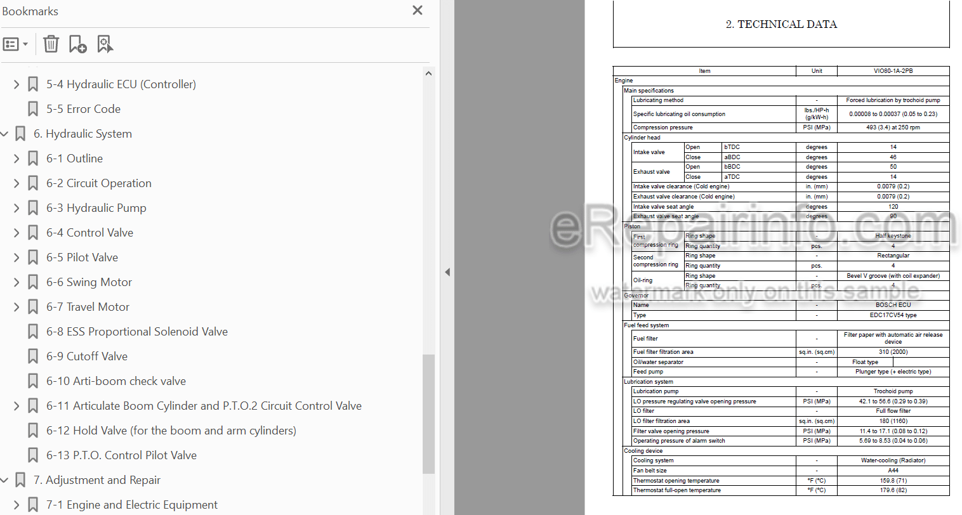
Task: Open 6-12 Hold Valve bookmark
Action: point(171,431)
